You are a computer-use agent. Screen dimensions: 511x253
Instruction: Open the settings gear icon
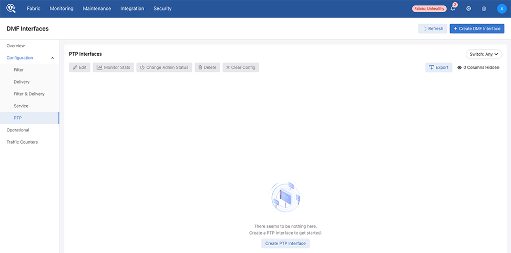click(468, 9)
